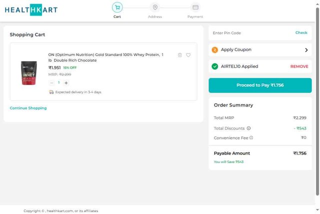Select the Address step location icon
Image resolution: width=320 pixels, height=214 pixels.
(155, 7)
